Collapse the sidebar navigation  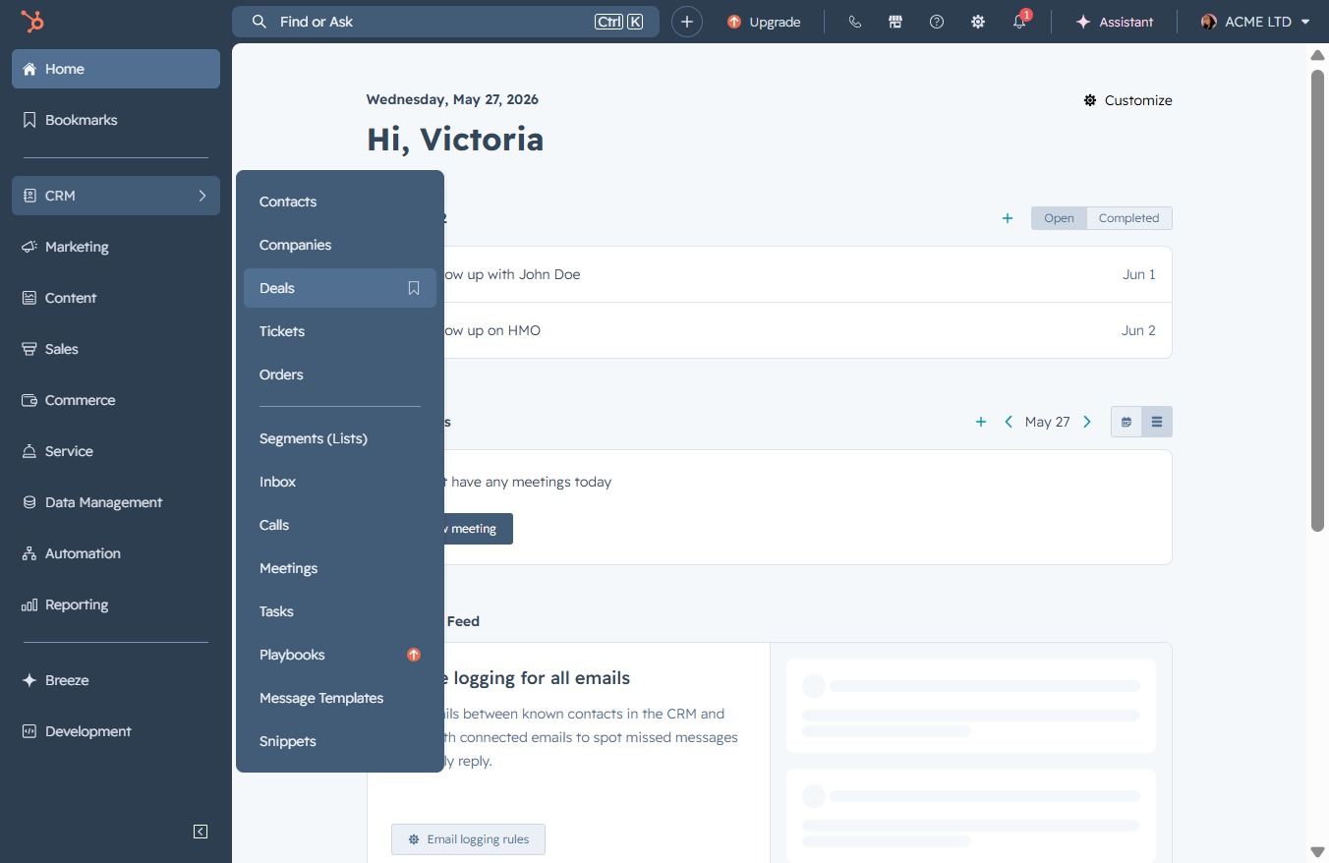(201, 832)
